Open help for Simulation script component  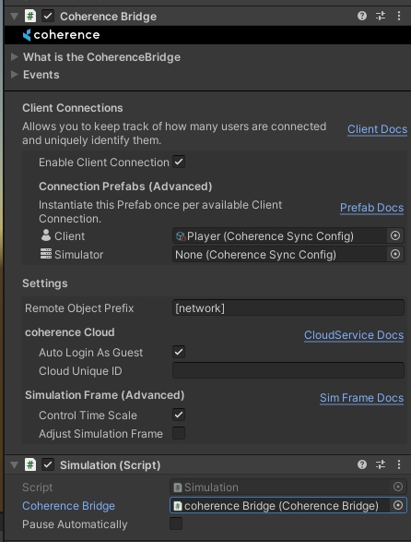(x=362, y=464)
